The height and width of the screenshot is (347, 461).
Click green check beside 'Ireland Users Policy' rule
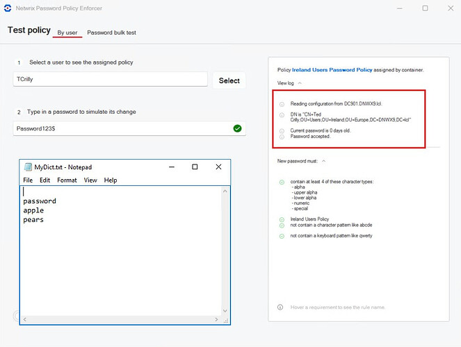point(282,219)
